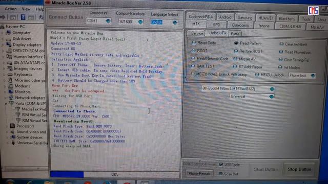This screenshot has width=328, height=184.
Task: Expand the Disk drives tree node
Action: tap(3, 39)
